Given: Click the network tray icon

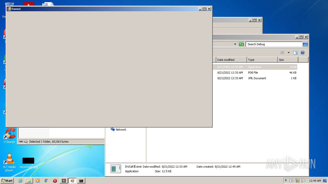Looking at the screenshot, I should [298, 181].
